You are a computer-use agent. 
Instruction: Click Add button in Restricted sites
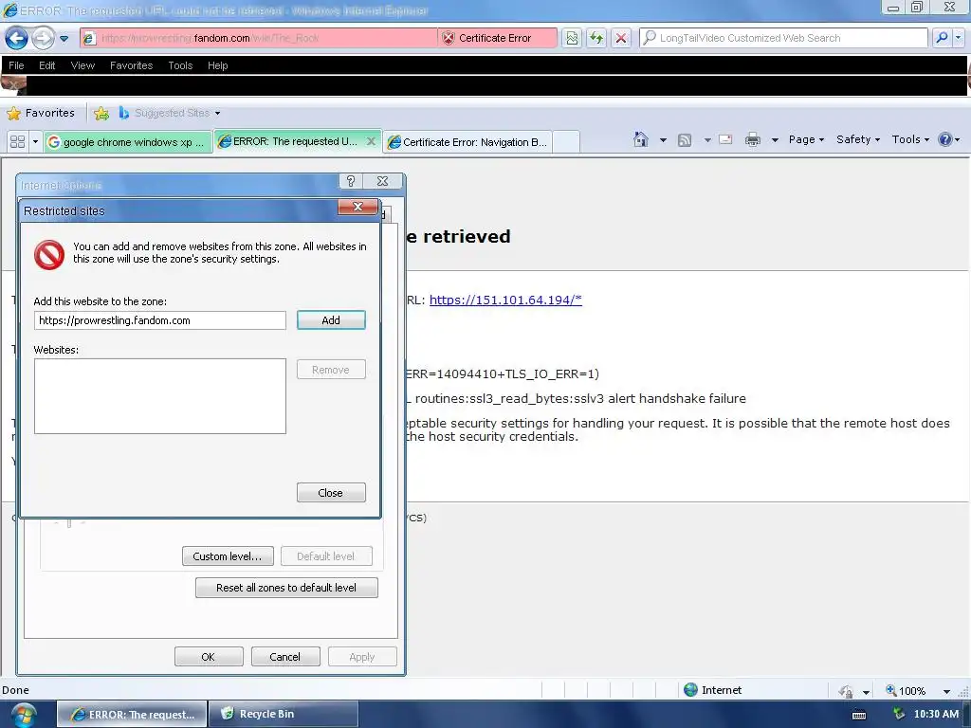(x=331, y=320)
